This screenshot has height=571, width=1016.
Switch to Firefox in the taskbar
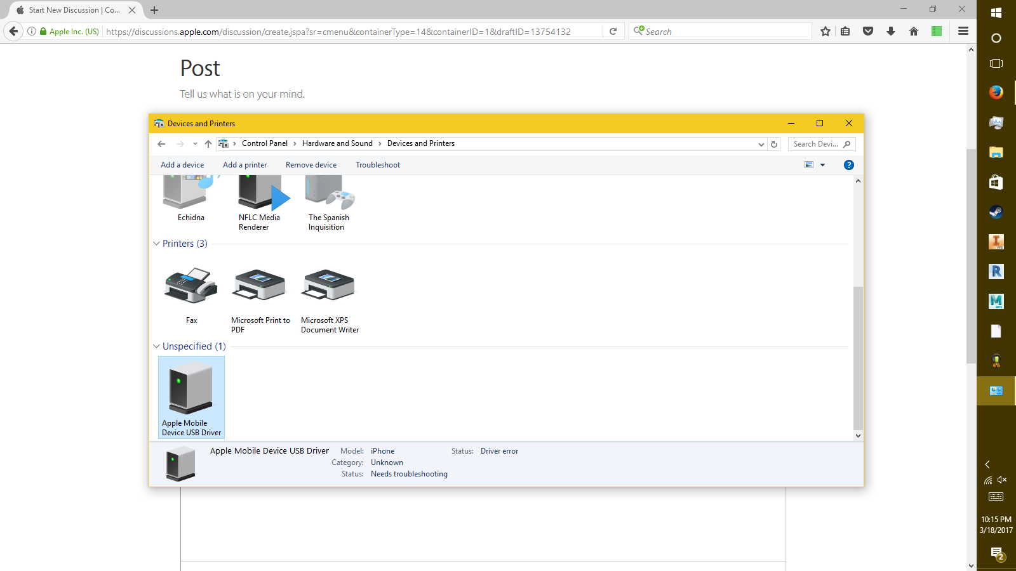(x=996, y=93)
